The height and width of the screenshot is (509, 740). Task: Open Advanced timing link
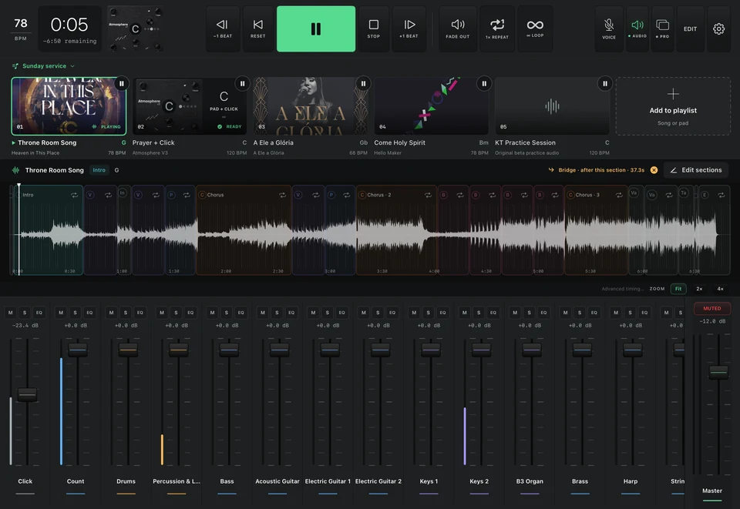coord(622,289)
